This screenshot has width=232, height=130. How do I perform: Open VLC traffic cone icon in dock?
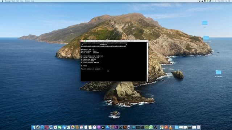click(x=170, y=127)
